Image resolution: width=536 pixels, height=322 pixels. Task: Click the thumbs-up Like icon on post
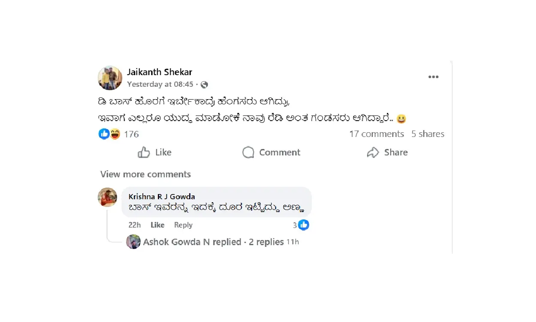[144, 152]
